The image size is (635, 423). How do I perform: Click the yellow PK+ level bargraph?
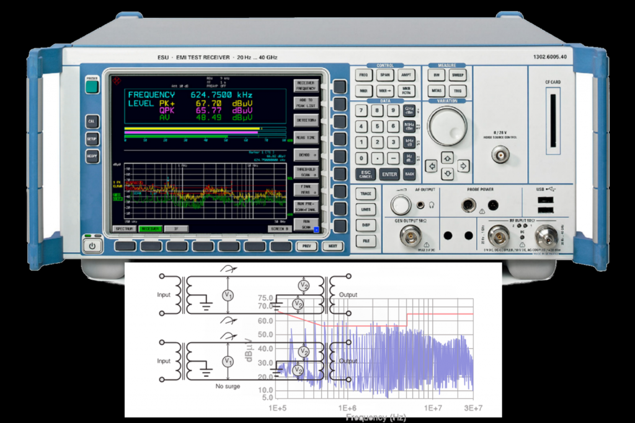[x=193, y=129]
